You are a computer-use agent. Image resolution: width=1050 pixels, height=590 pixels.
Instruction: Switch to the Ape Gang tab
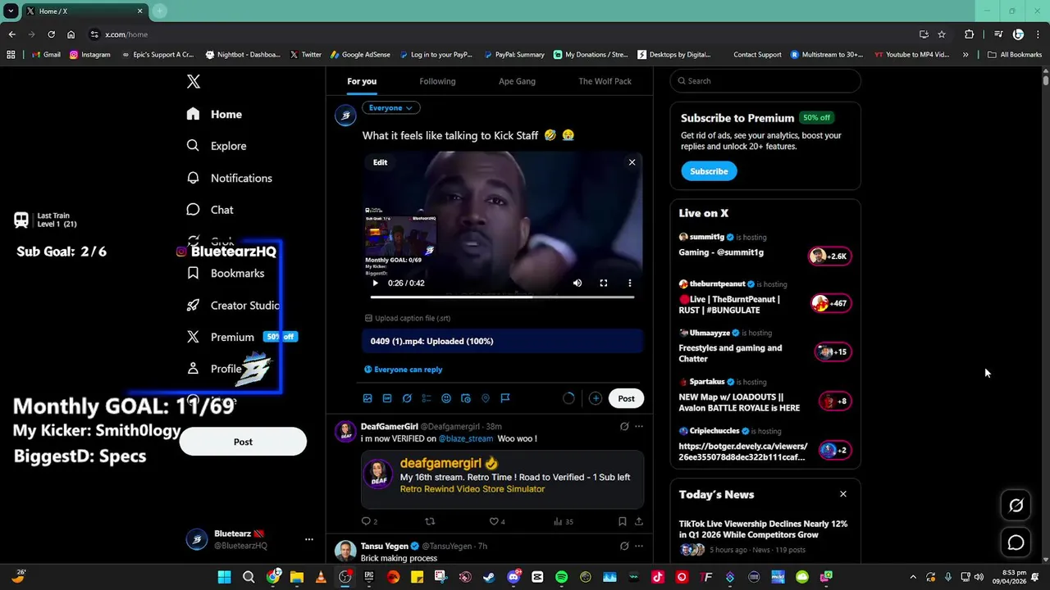tap(517, 81)
